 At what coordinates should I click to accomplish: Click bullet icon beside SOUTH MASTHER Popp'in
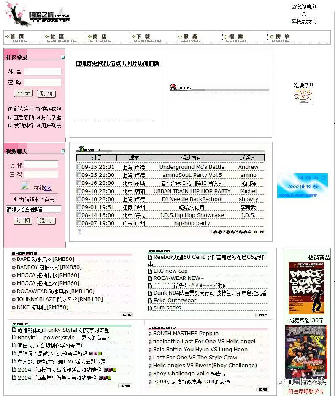[x=150, y=334]
